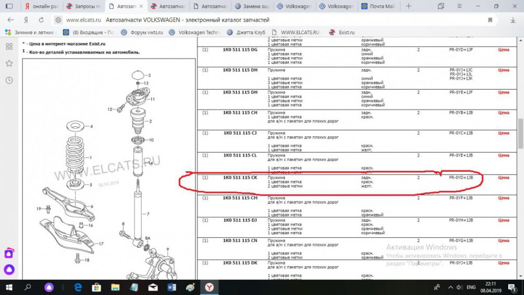Image resolution: width=524 pixels, height=295 pixels.
Task: Open Microsoft Store from the taskbar
Action: tap(97, 287)
